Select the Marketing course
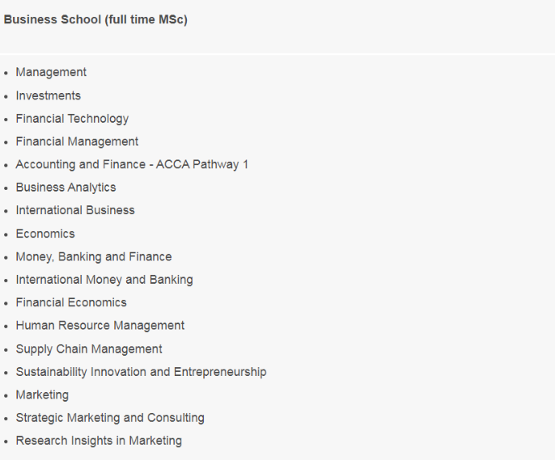555x460 pixels. [x=42, y=395]
